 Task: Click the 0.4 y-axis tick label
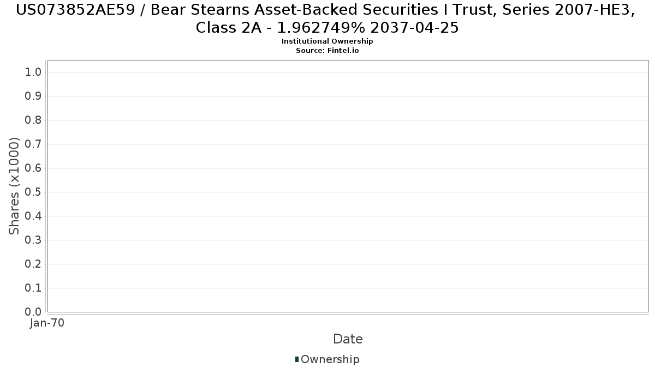pyautogui.click(x=33, y=216)
